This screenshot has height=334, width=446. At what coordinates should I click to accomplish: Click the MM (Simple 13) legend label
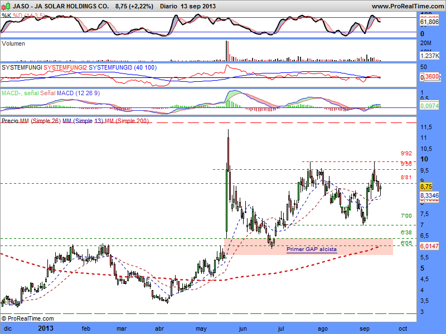(83, 121)
